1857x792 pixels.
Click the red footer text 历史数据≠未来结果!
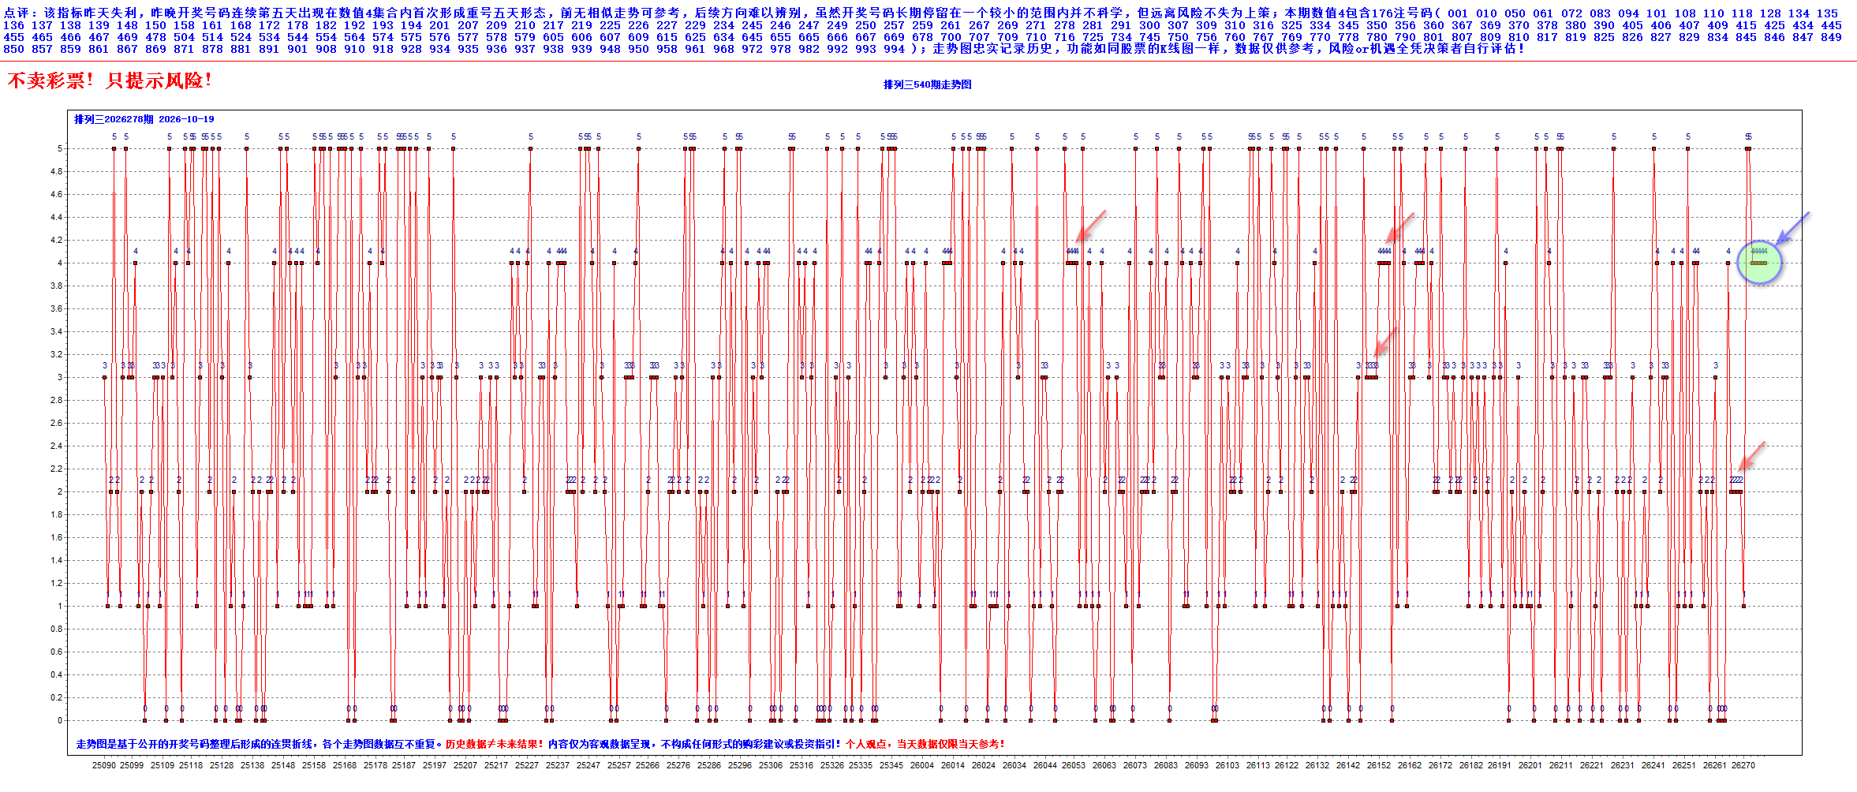[494, 744]
